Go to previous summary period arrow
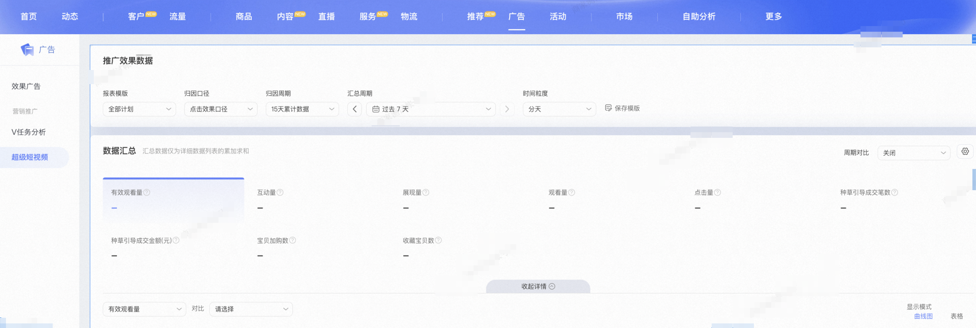Viewport: 976px width, 328px height. [x=354, y=109]
